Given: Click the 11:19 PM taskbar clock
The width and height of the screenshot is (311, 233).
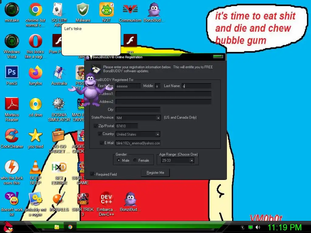Looking at the screenshot, I should 285,228.
